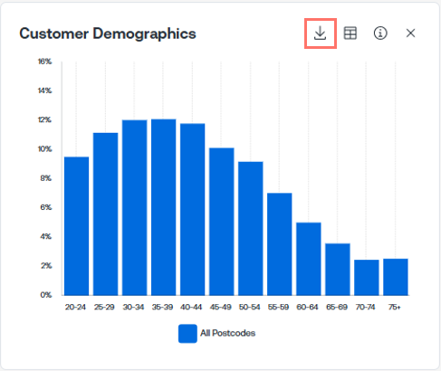
Task: Select the 65-69 age group bar
Action: pyautogui.click(x=338, y=270)
